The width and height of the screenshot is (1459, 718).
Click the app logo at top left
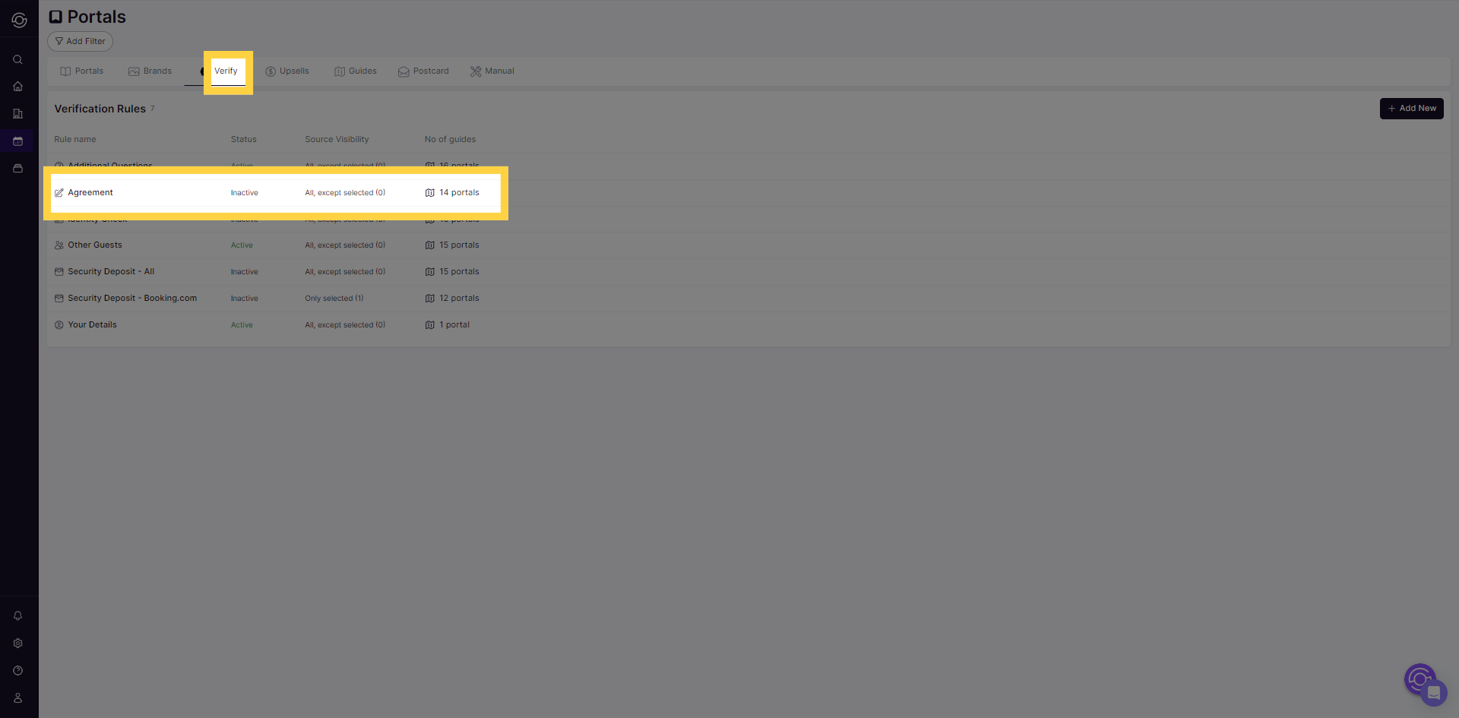pos(19,21)
